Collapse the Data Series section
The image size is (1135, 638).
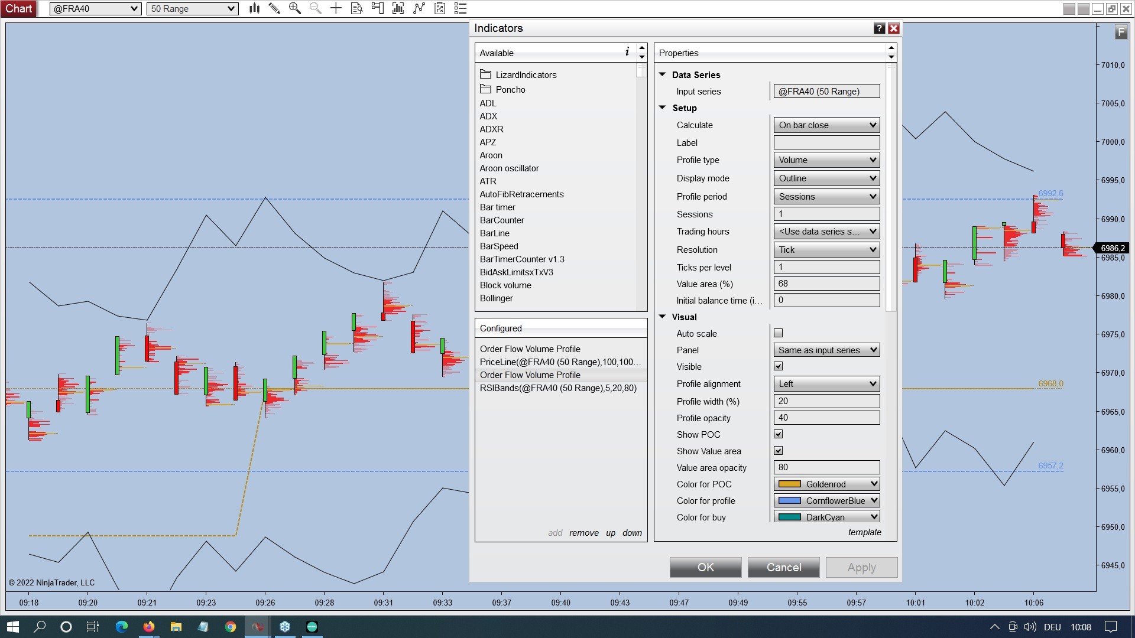[x=662, y=75]
